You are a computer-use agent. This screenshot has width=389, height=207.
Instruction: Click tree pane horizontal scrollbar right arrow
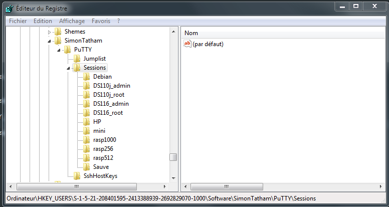[x=165, y=186]
